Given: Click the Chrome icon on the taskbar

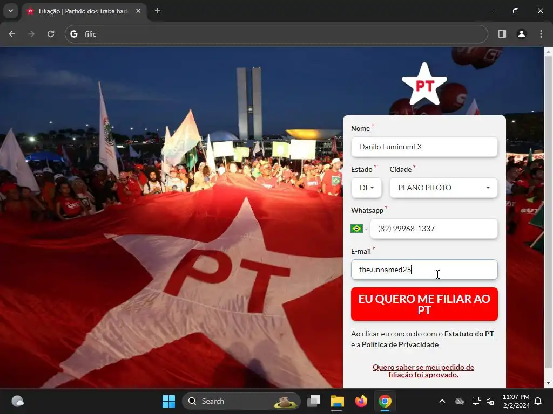Looking at the screenshot, I should coord(385,401).
